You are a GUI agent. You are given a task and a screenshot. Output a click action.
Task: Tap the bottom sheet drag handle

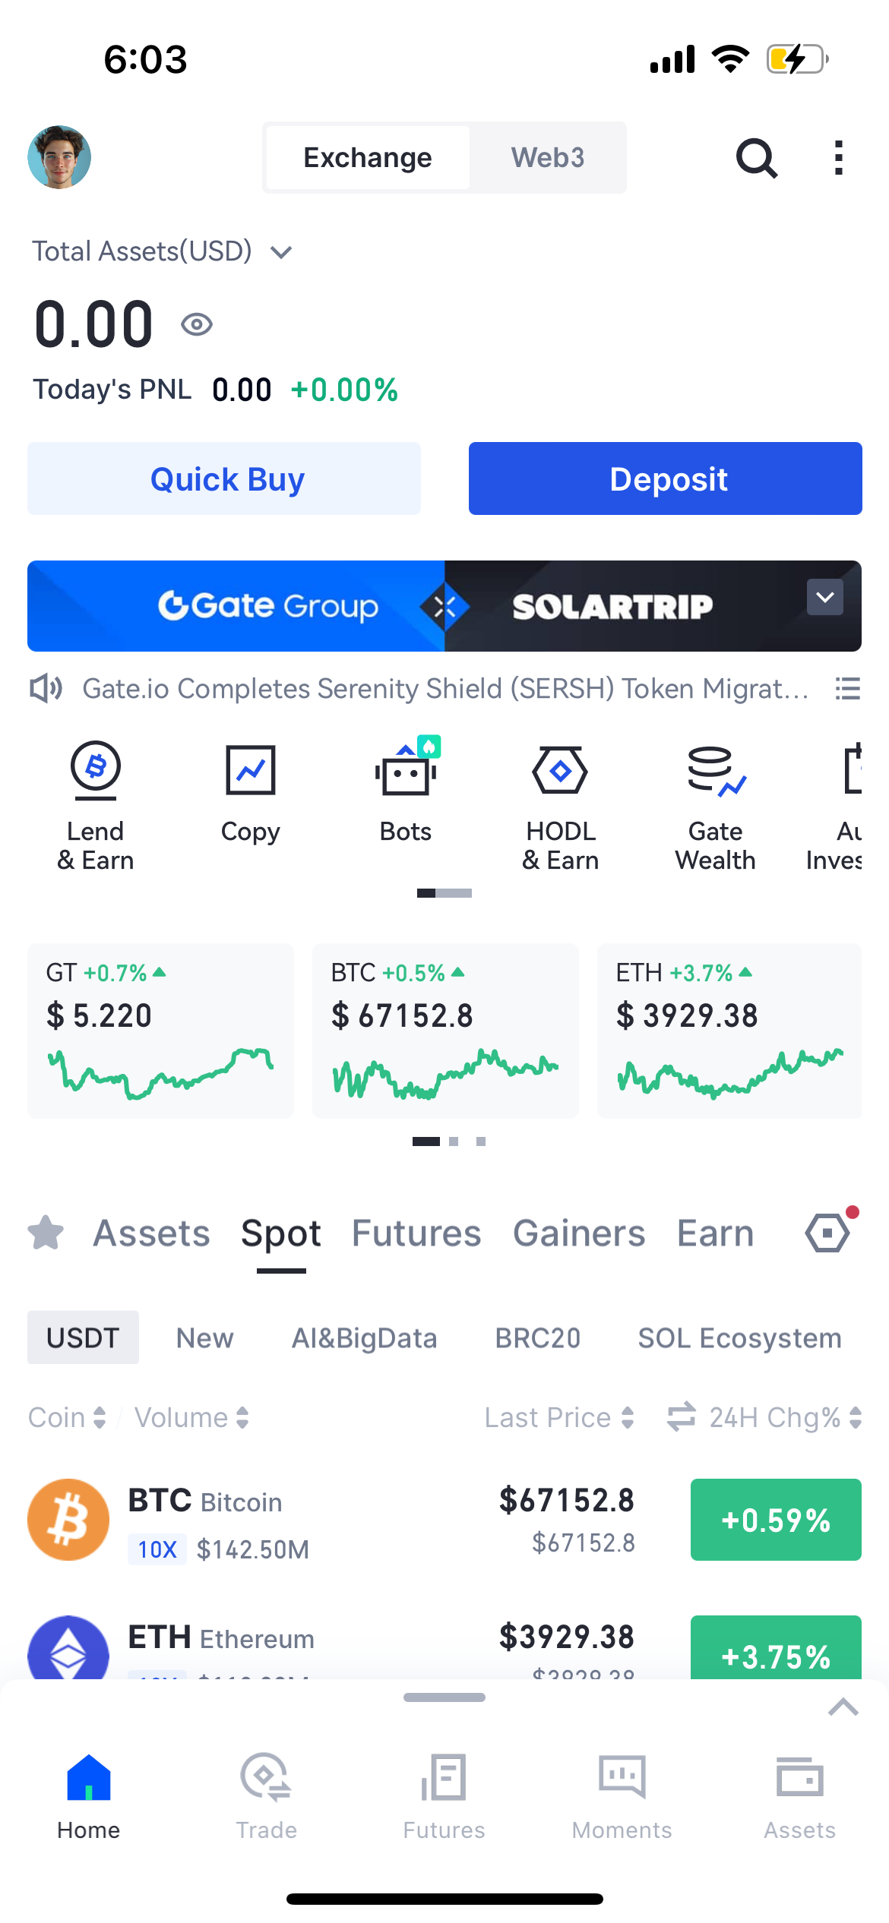[444, 1697]
